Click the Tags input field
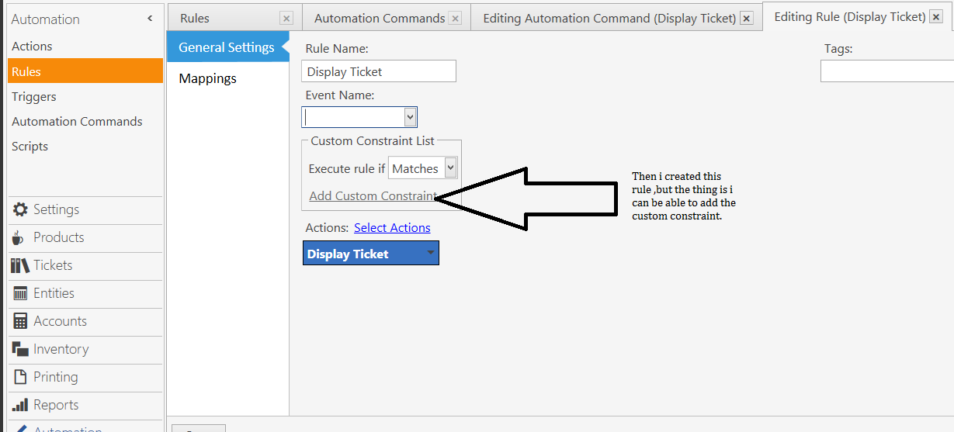The image size is (954, 432). pos(886,71)
